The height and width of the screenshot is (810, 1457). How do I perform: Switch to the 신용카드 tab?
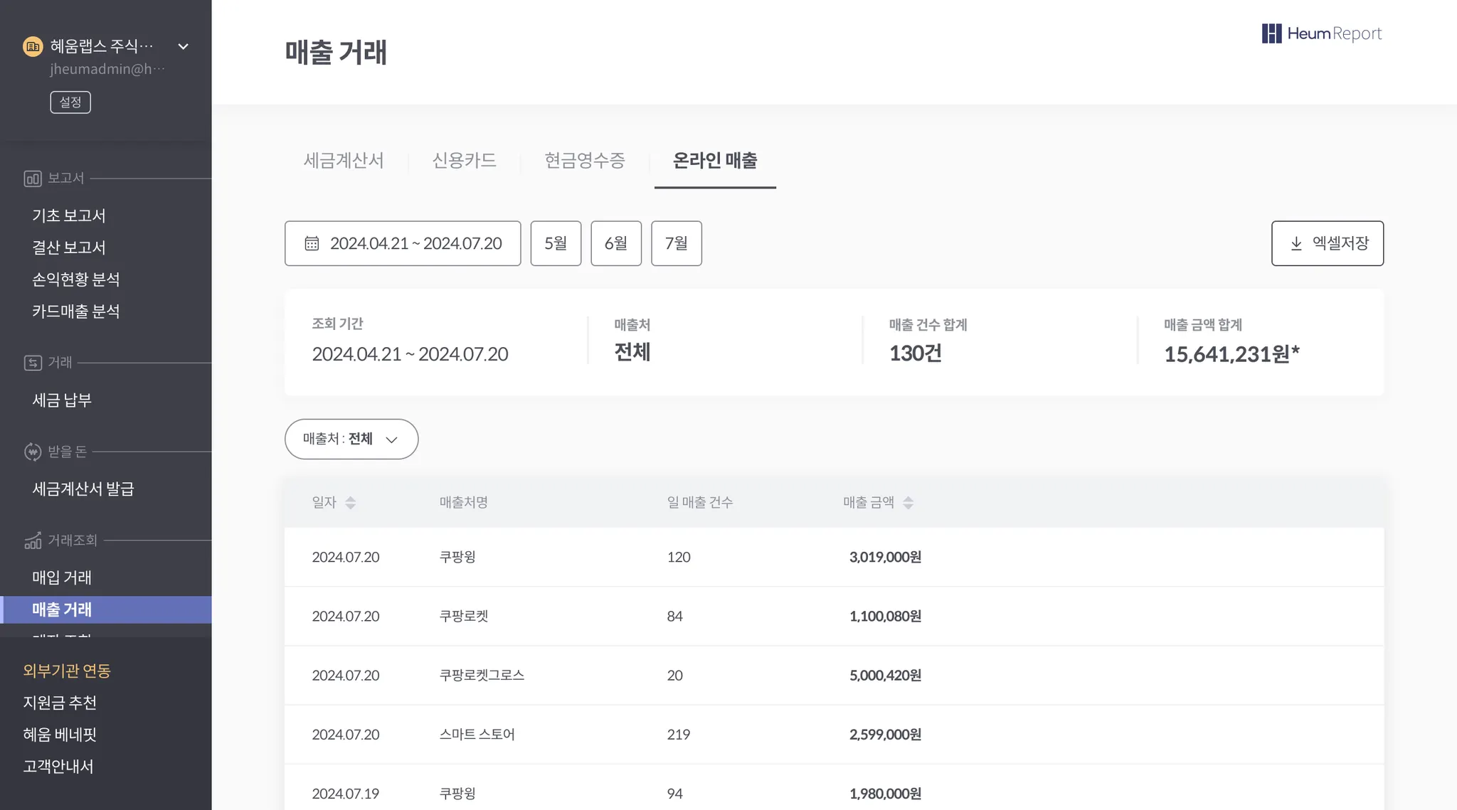[x=464, y=161]
